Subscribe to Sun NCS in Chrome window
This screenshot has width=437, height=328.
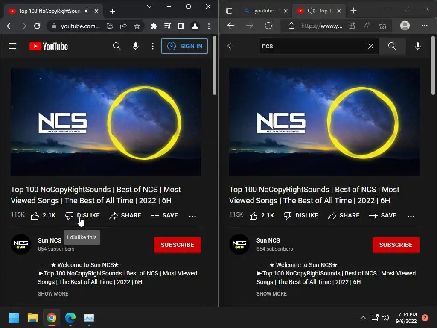click(x=177, y=245)
